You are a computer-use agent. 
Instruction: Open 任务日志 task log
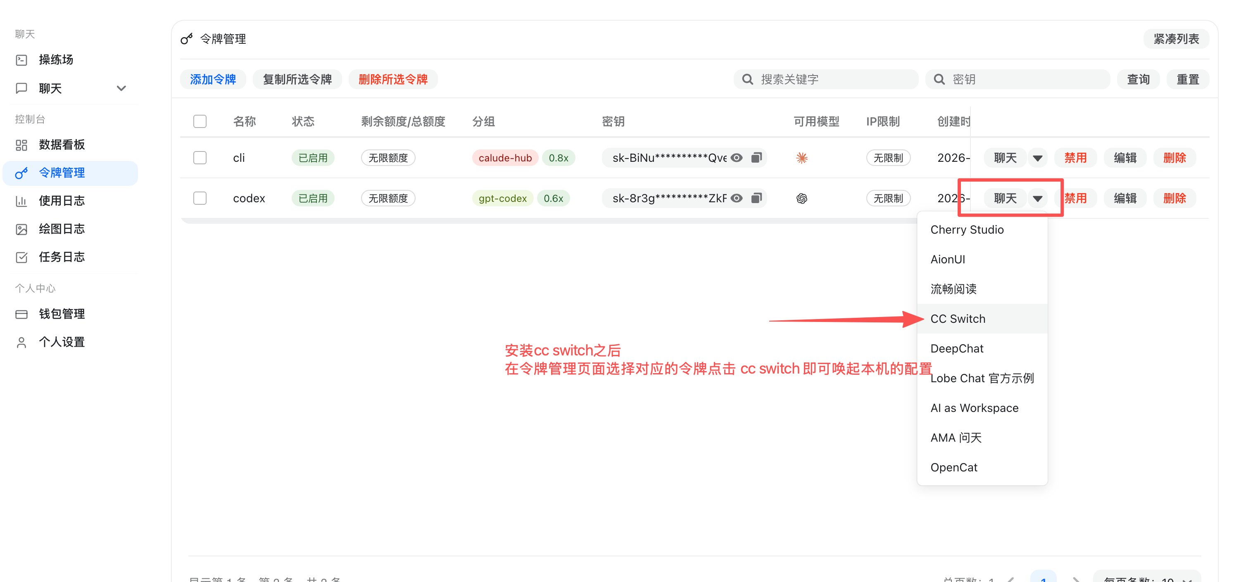70,257
